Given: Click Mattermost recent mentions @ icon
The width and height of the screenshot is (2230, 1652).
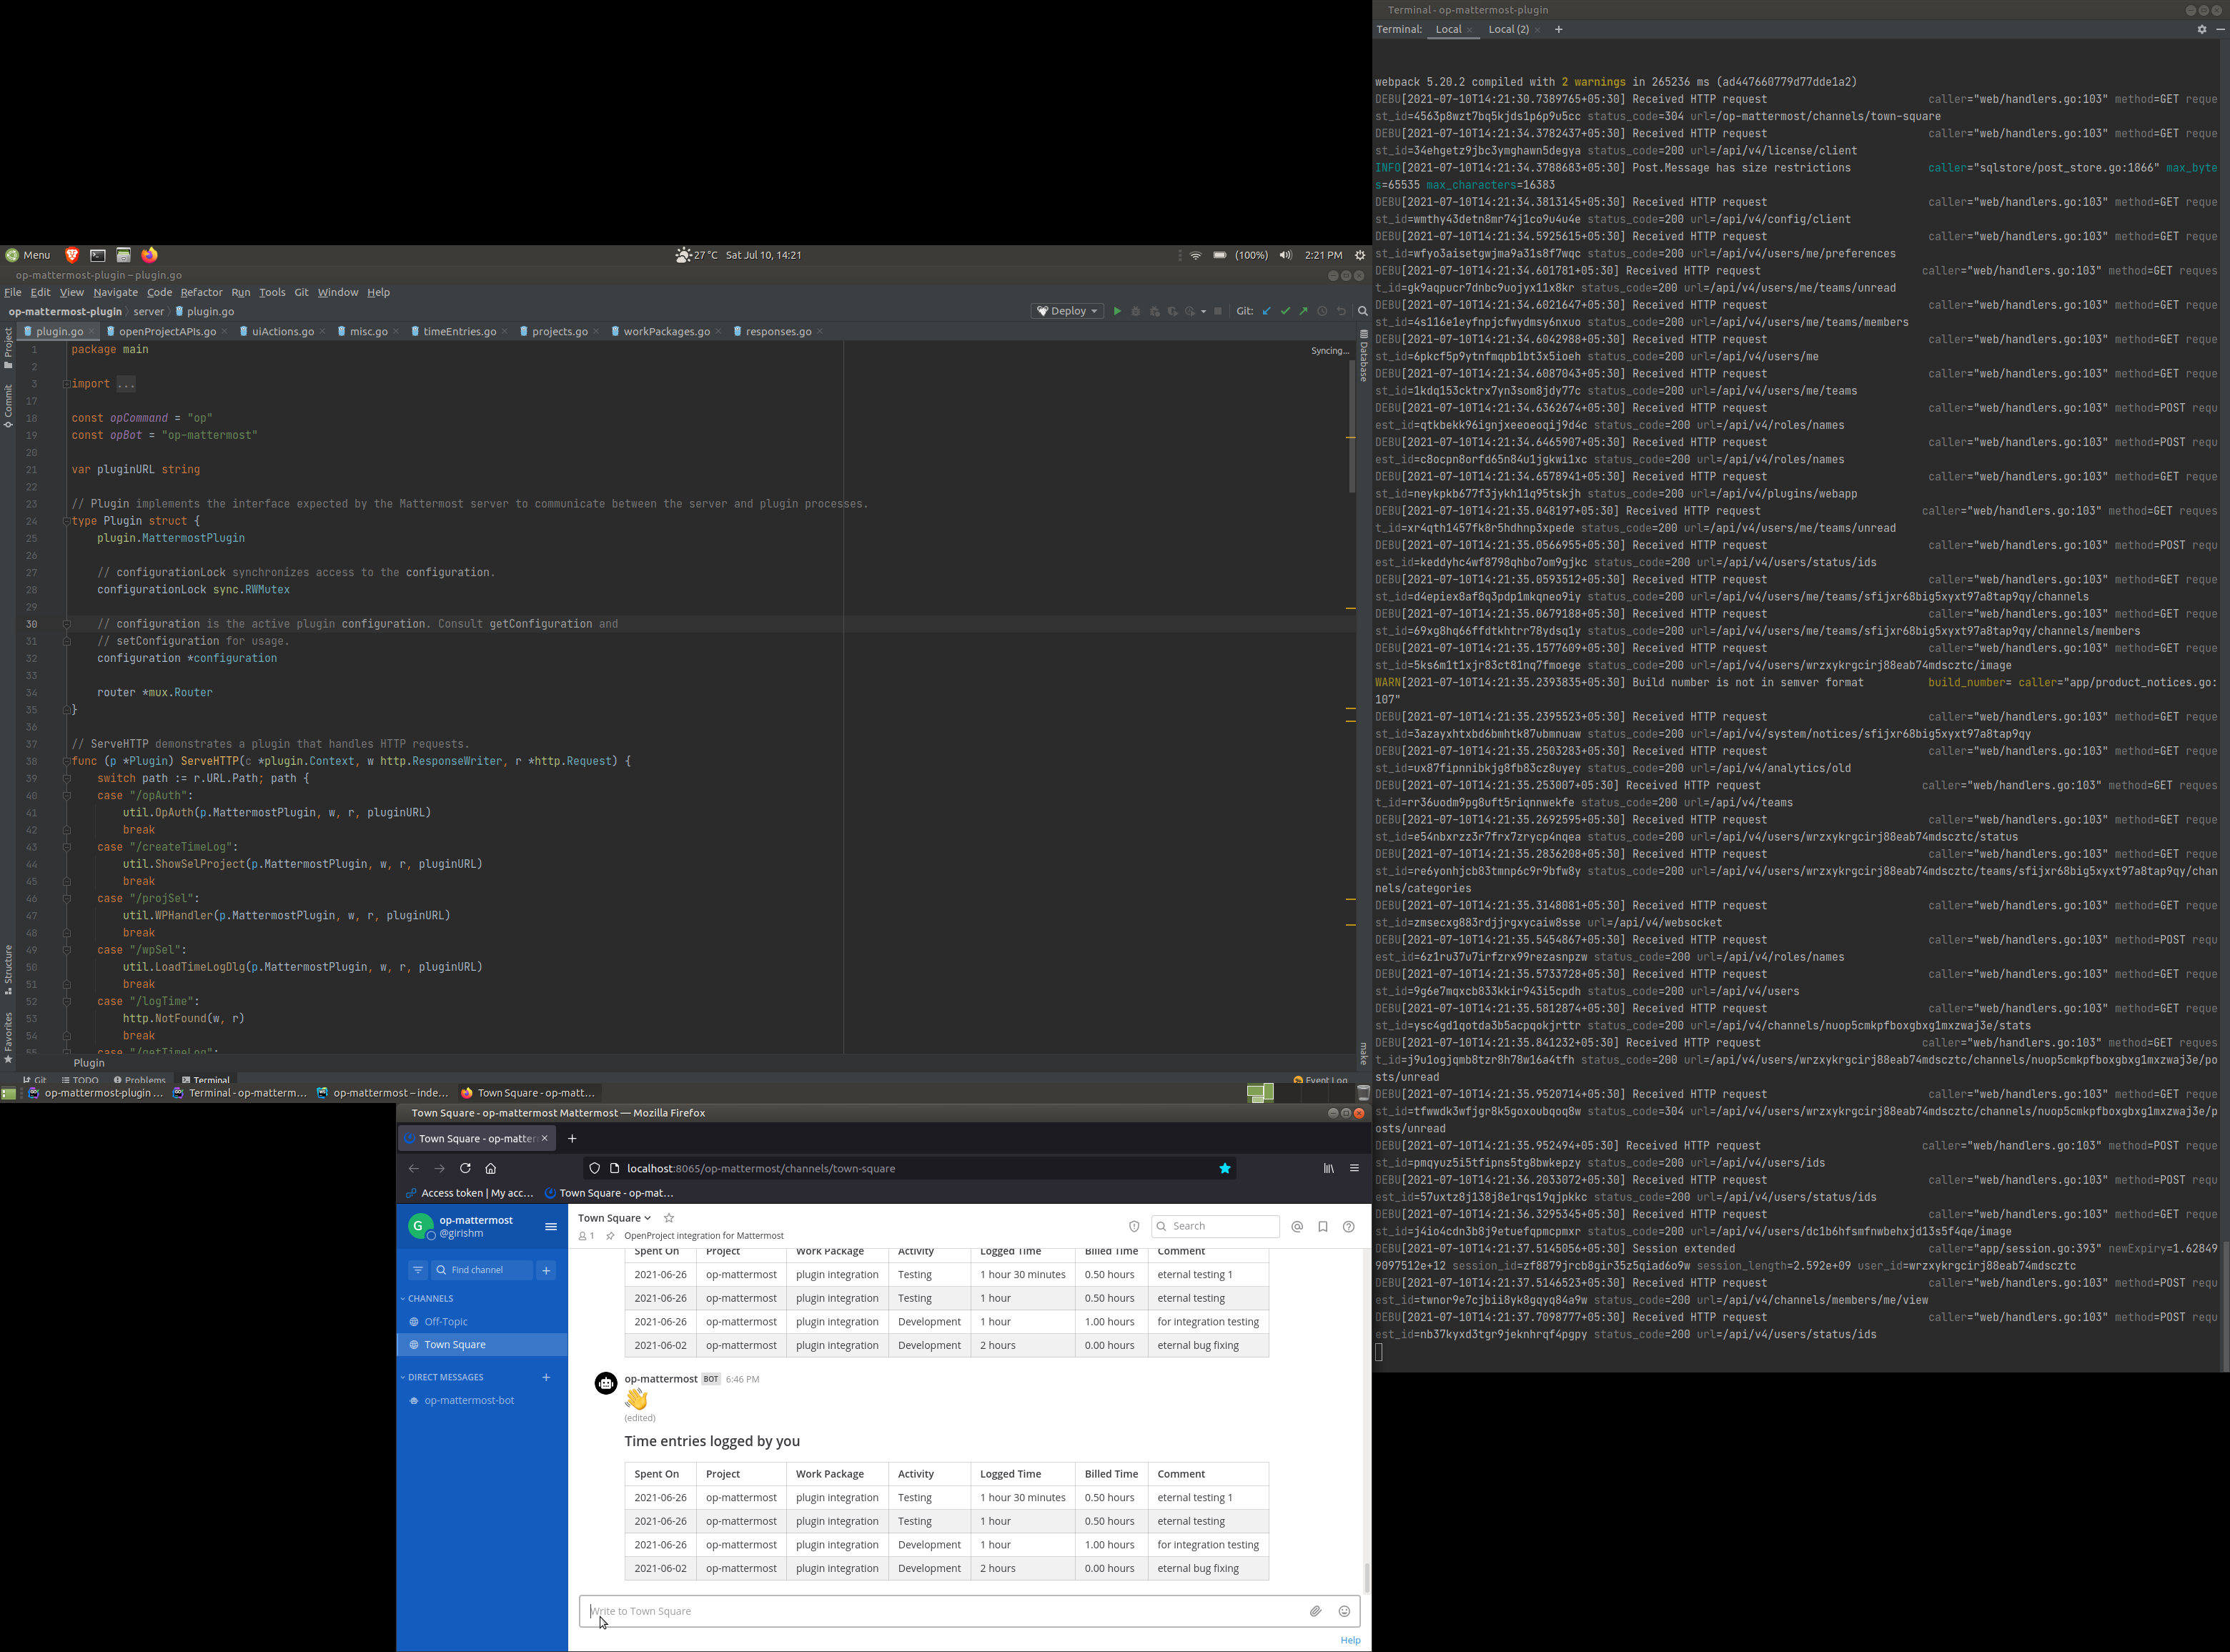Looking at the screenshot, I should [1297, 1226].
